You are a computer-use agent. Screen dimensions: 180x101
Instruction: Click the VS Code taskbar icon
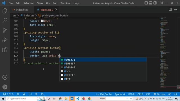point(78,98)
